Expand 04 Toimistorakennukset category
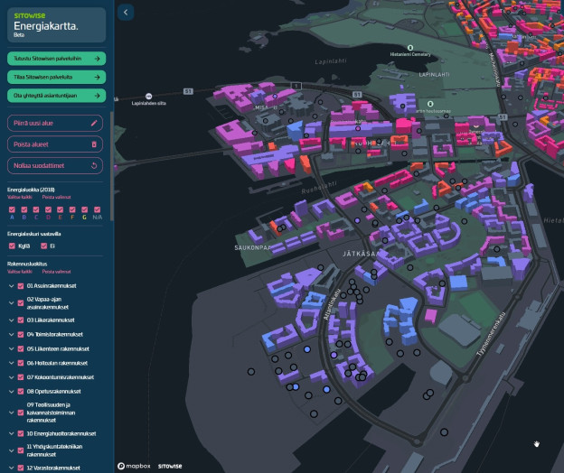Viewport: 564px width, 473px height. [11, 335]
